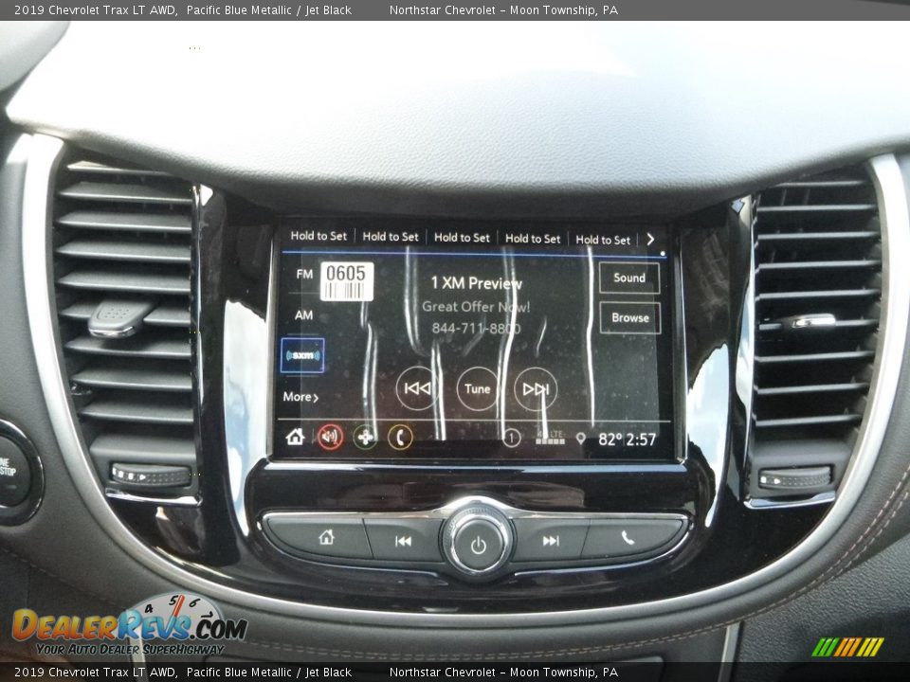Click the right vent chrome direction tab
910x682 pixels.
click(812, 321)
